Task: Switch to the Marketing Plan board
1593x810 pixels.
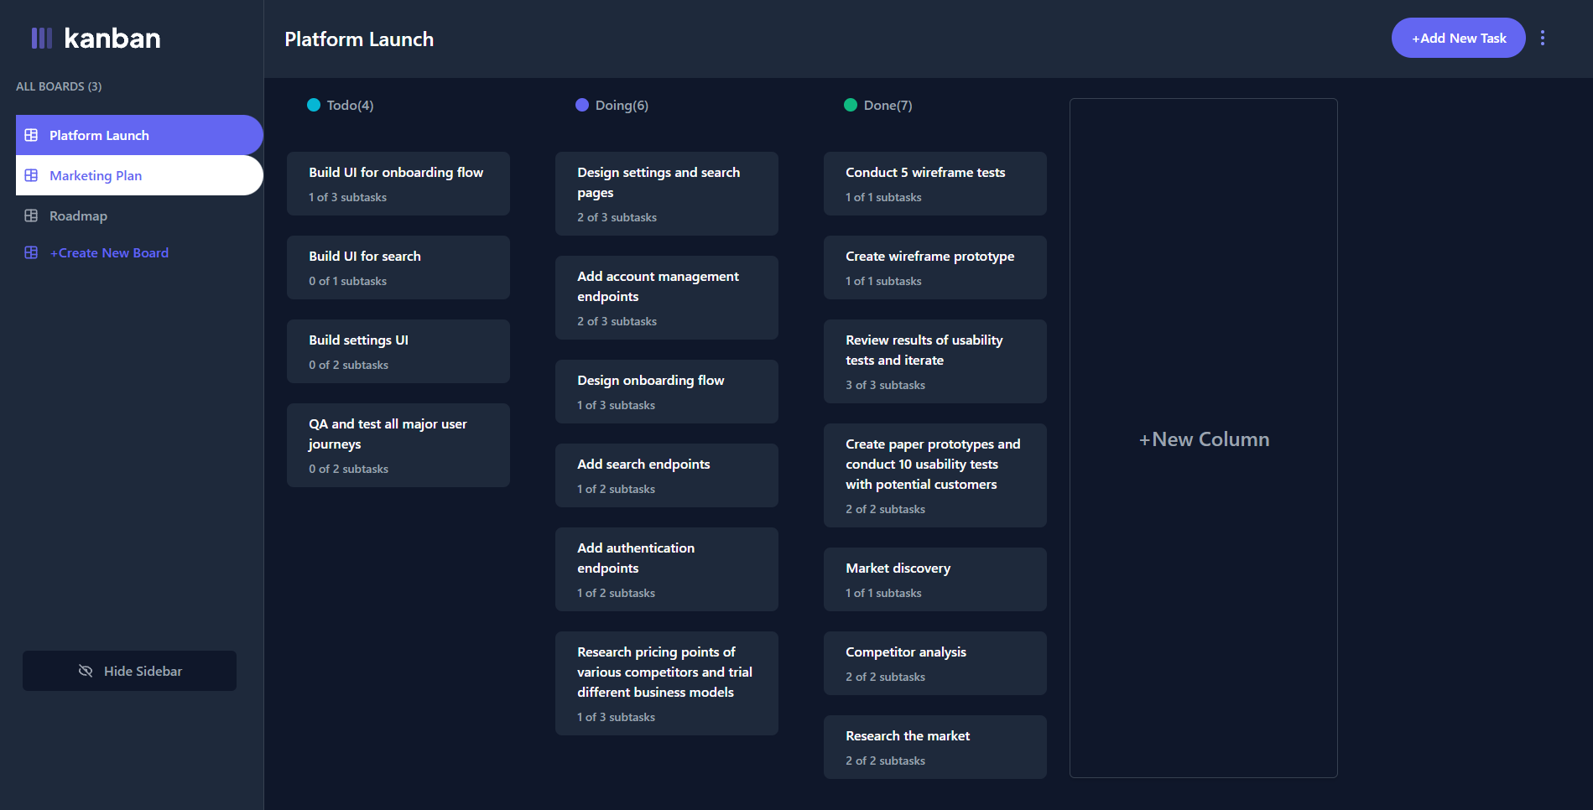Action: point(96,175)
